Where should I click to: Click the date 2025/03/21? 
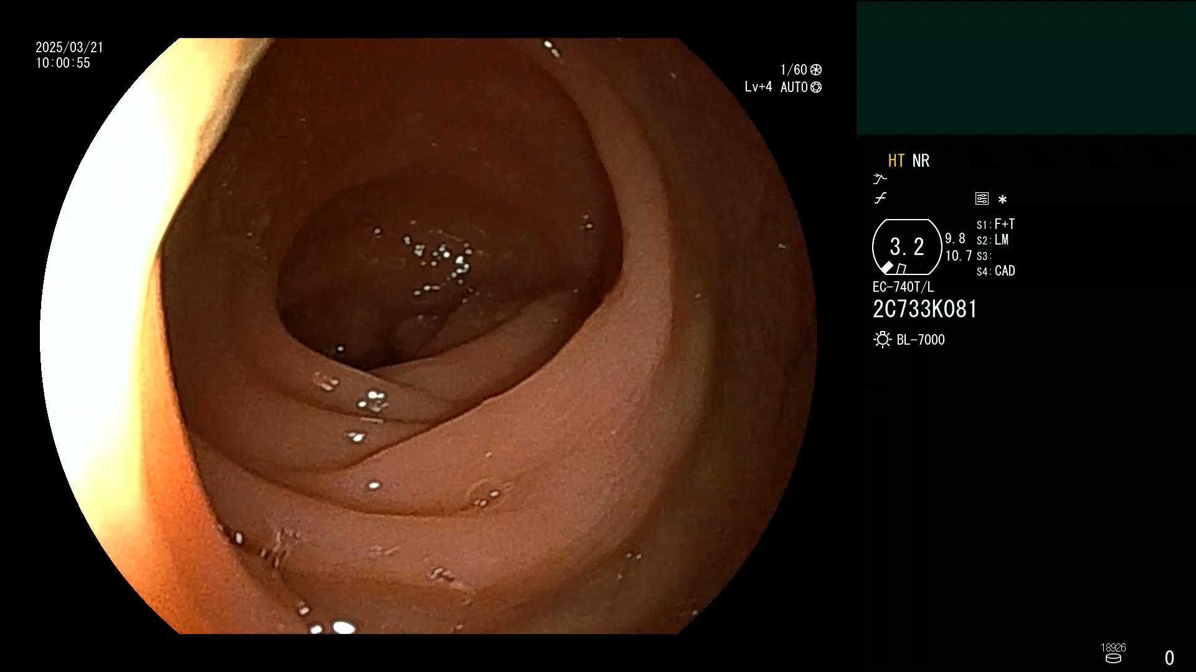tap(69, 48)
